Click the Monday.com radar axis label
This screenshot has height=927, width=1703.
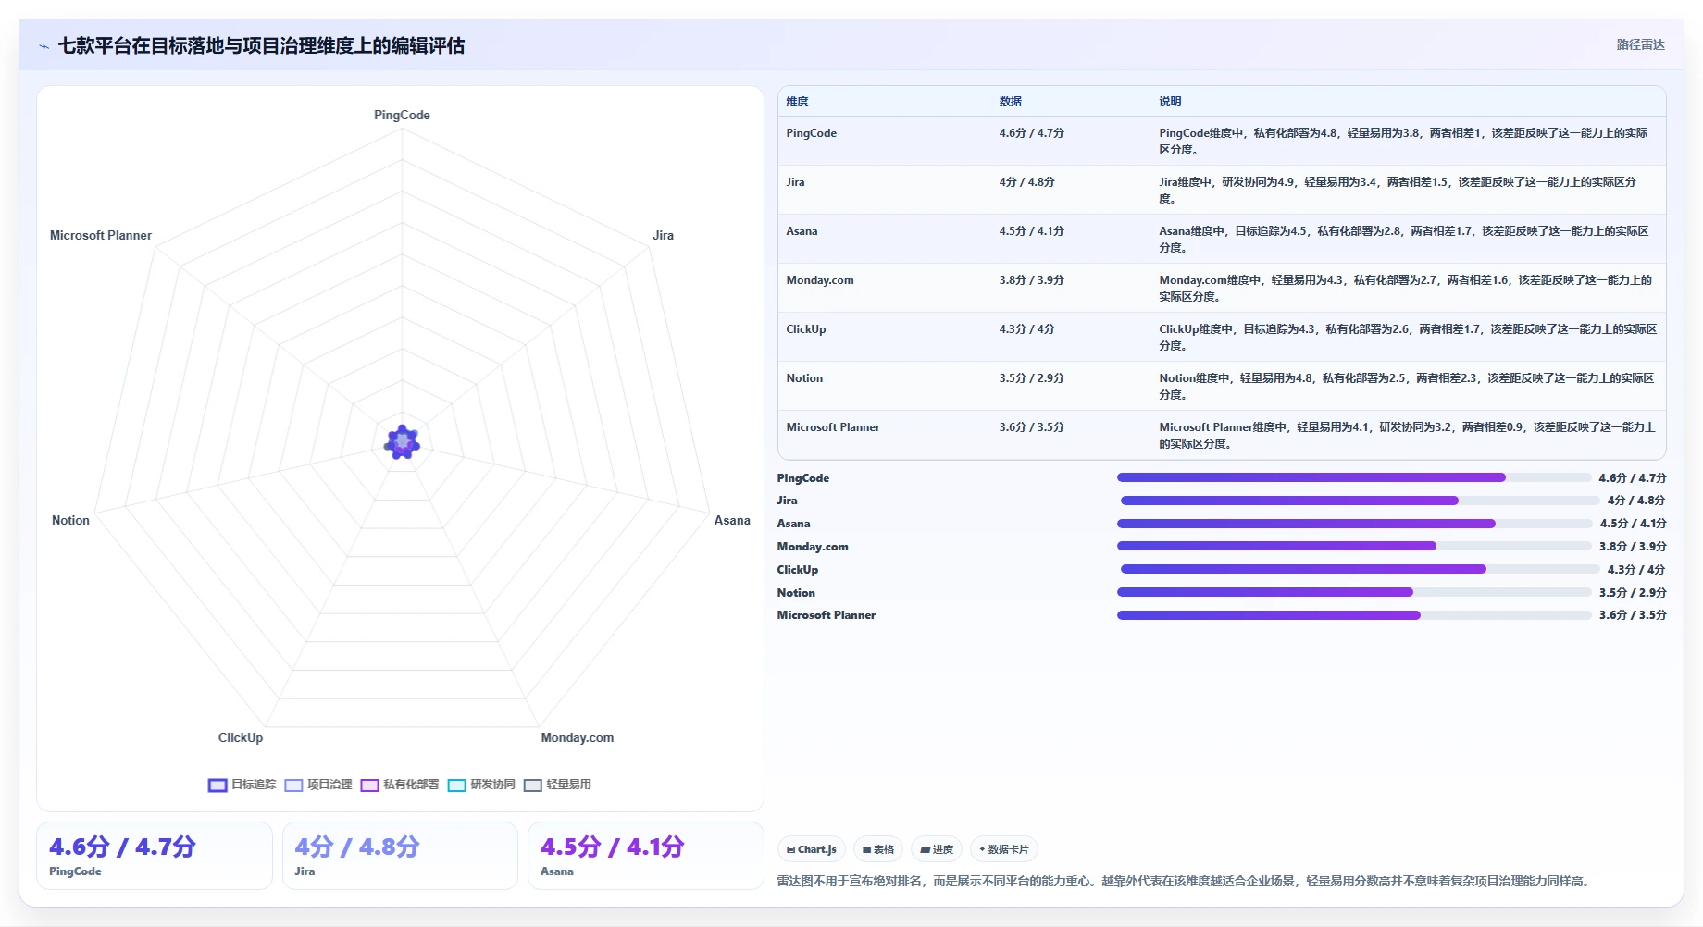click(578, 737)
